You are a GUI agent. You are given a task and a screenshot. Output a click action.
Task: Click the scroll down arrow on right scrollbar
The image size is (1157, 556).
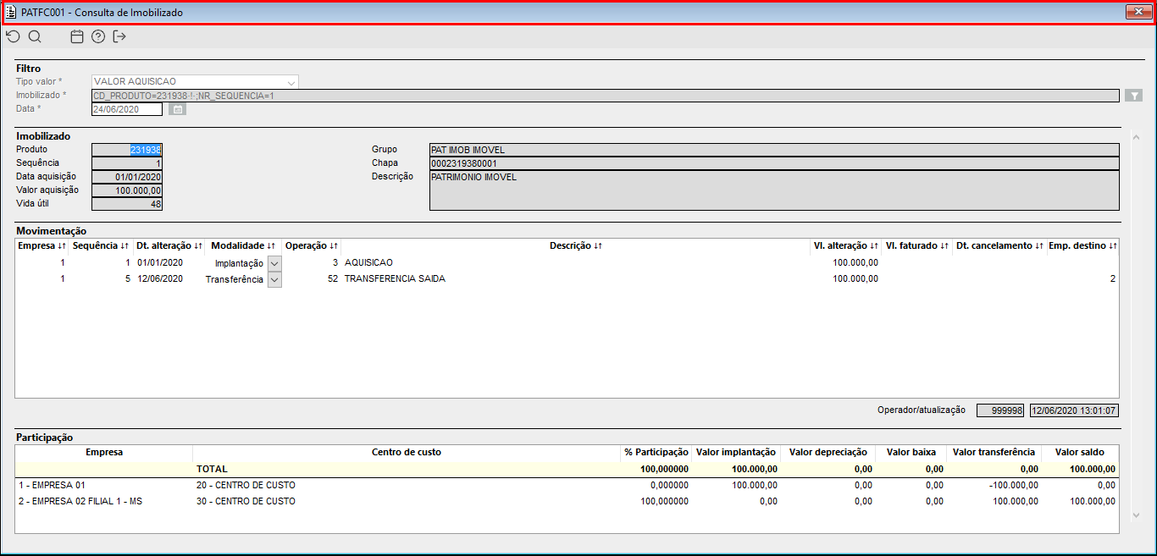click(1136, 515)
